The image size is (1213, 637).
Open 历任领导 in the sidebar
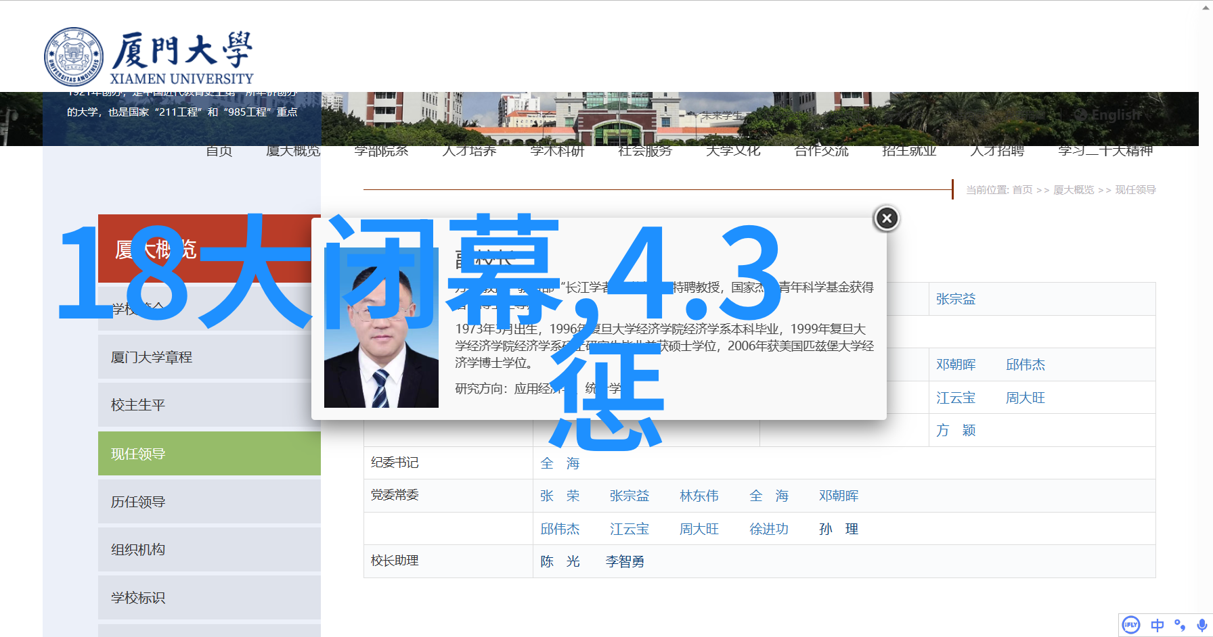coord(209,502)
